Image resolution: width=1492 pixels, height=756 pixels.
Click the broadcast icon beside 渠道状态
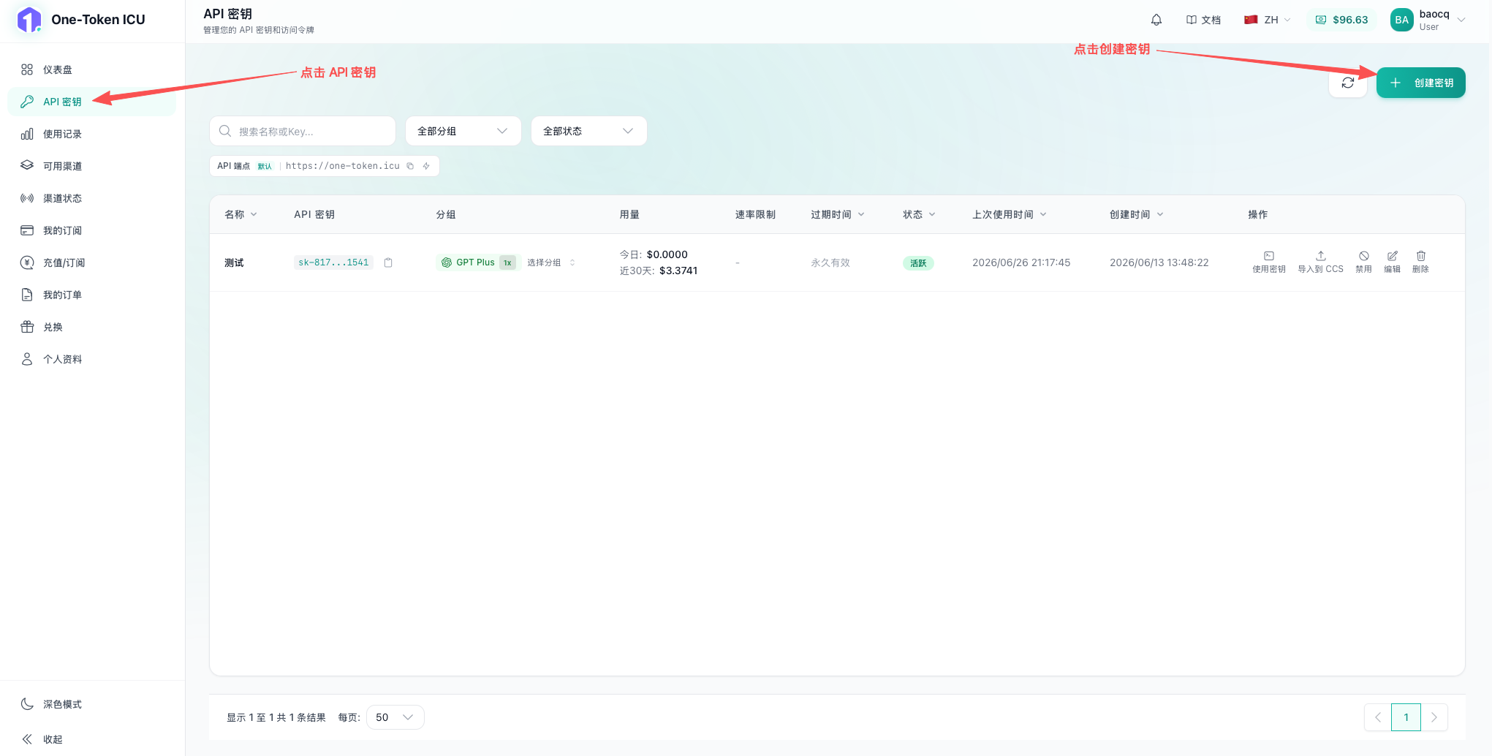27,198
